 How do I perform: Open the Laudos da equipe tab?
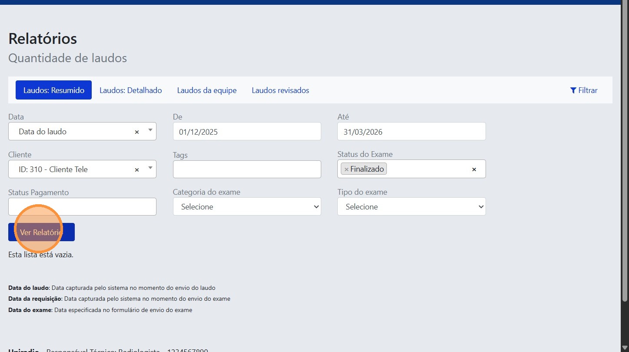point(206,90)
